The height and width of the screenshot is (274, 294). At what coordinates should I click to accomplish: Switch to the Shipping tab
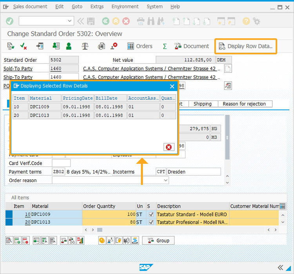203,104
